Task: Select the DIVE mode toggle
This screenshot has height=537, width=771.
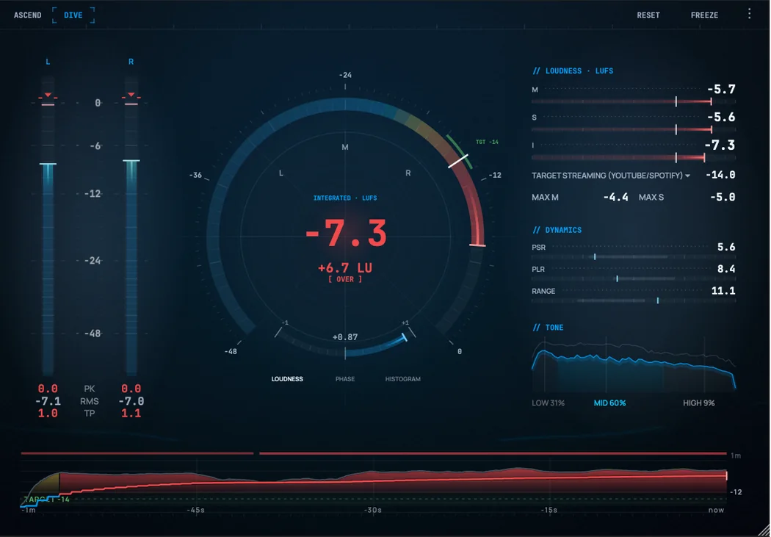Action: click(73, 15)
